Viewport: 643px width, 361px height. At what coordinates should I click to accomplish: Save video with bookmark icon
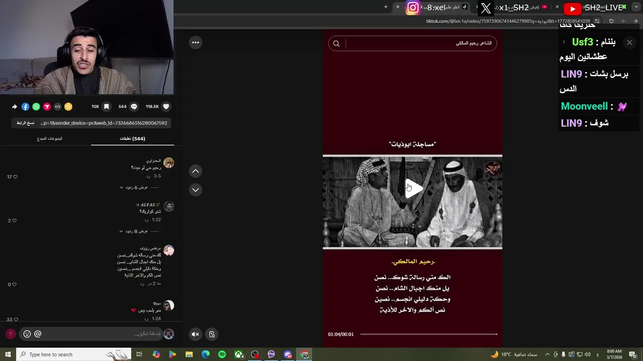(106, 106)
